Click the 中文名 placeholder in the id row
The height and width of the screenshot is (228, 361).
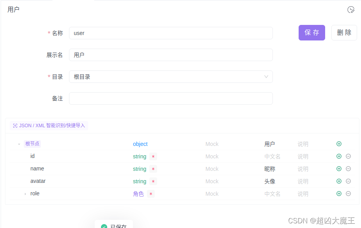coord(273,156)
